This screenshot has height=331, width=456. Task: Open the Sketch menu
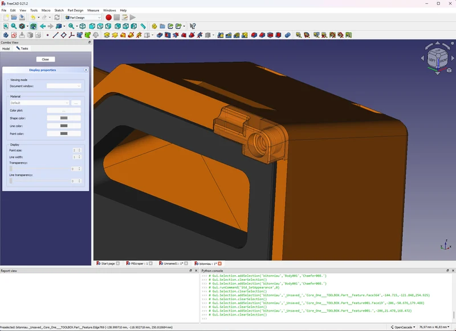(x=59, y=10)
